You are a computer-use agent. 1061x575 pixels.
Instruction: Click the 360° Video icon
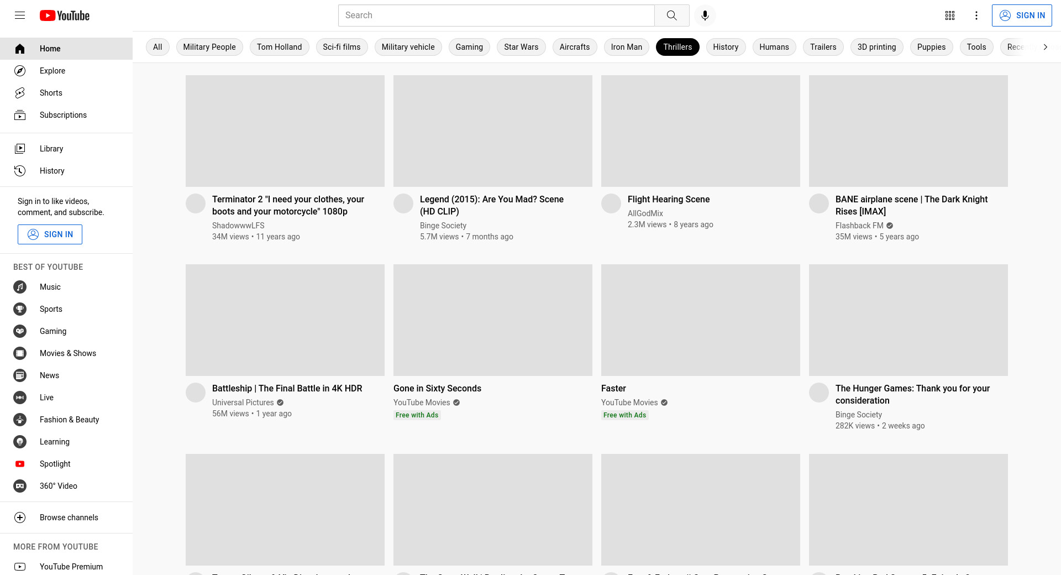(20, 486)
